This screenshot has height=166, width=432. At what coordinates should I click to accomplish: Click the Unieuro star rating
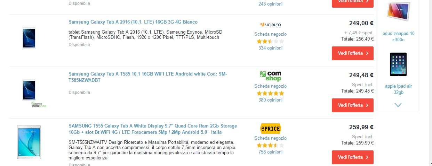tap(270, 42)
